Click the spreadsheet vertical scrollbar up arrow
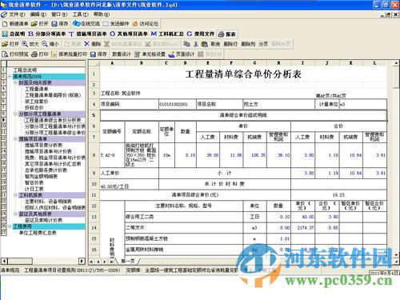The image size is (400, 300). pyautogui.click(x=396, y=63)
